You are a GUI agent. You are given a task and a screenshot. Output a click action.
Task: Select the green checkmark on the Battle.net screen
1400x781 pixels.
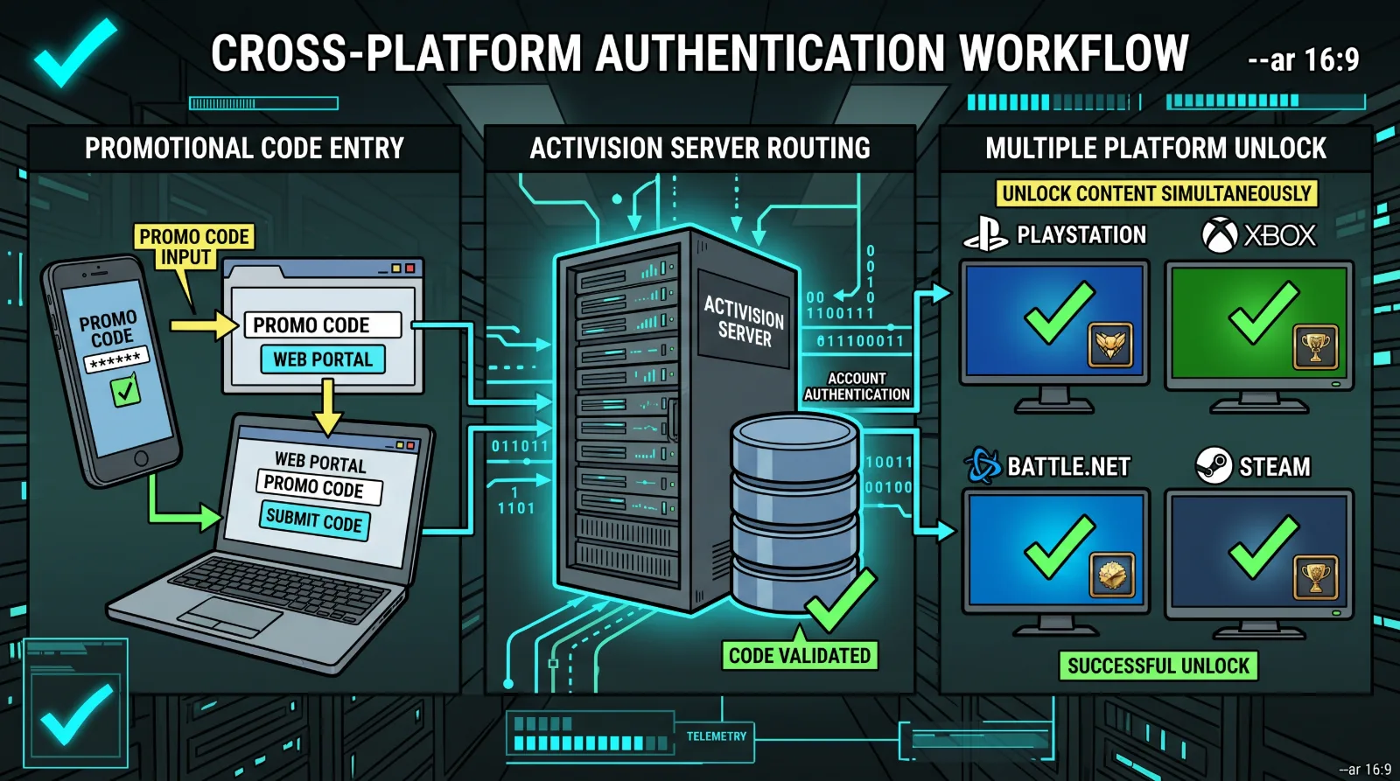click(1059, 547)
